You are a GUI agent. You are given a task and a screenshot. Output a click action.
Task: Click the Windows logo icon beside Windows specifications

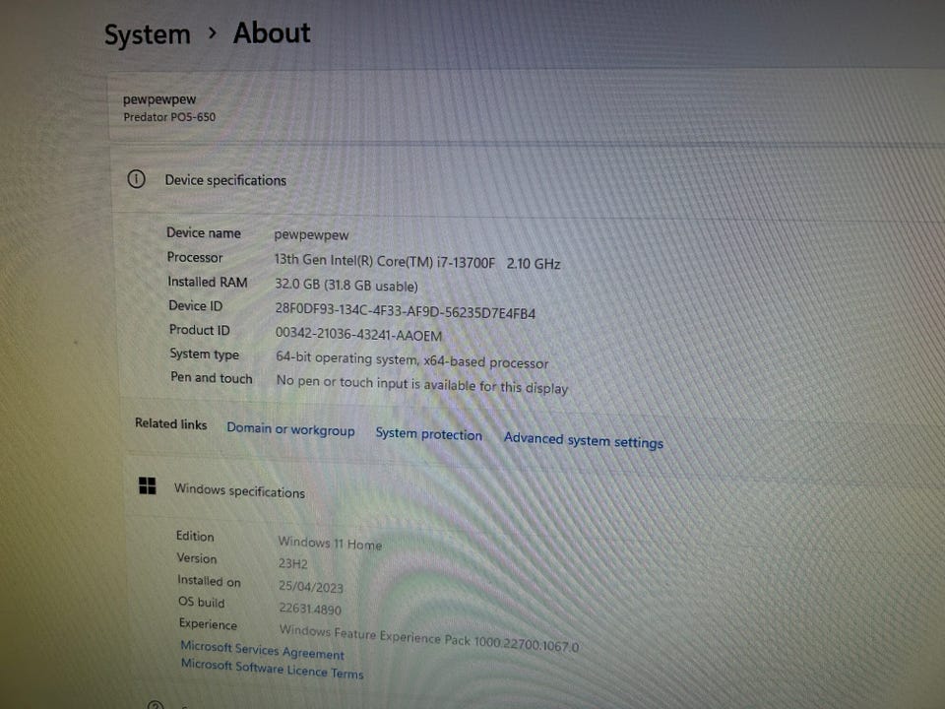(x=147, y=485)
